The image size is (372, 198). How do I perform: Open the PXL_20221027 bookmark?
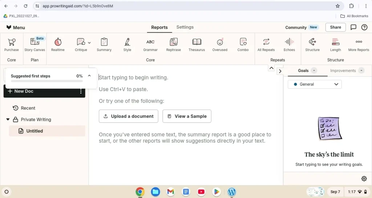click(21, 16)
